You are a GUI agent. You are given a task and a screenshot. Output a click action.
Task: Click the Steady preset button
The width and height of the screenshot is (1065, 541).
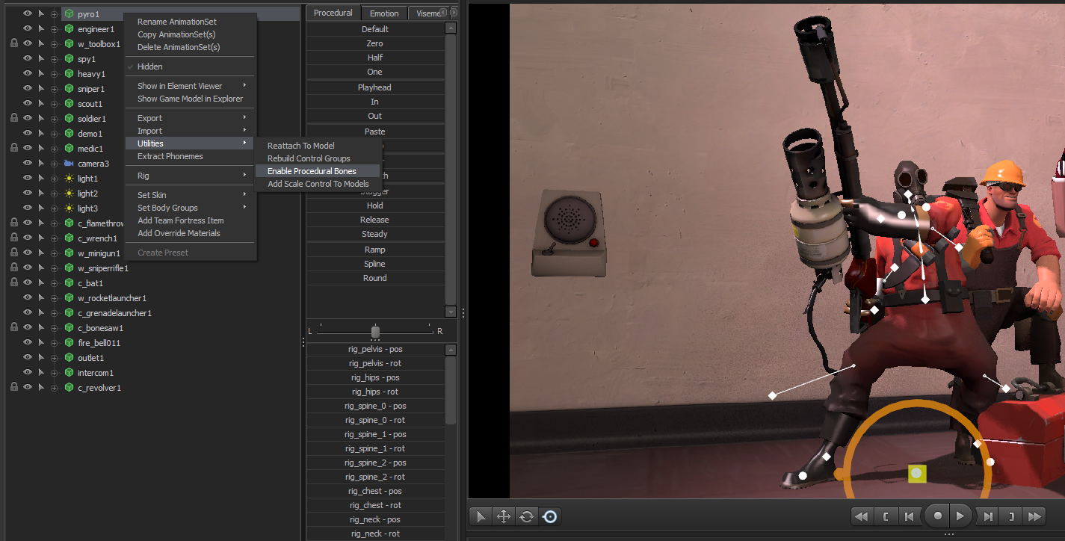click(x=375, y=234)
